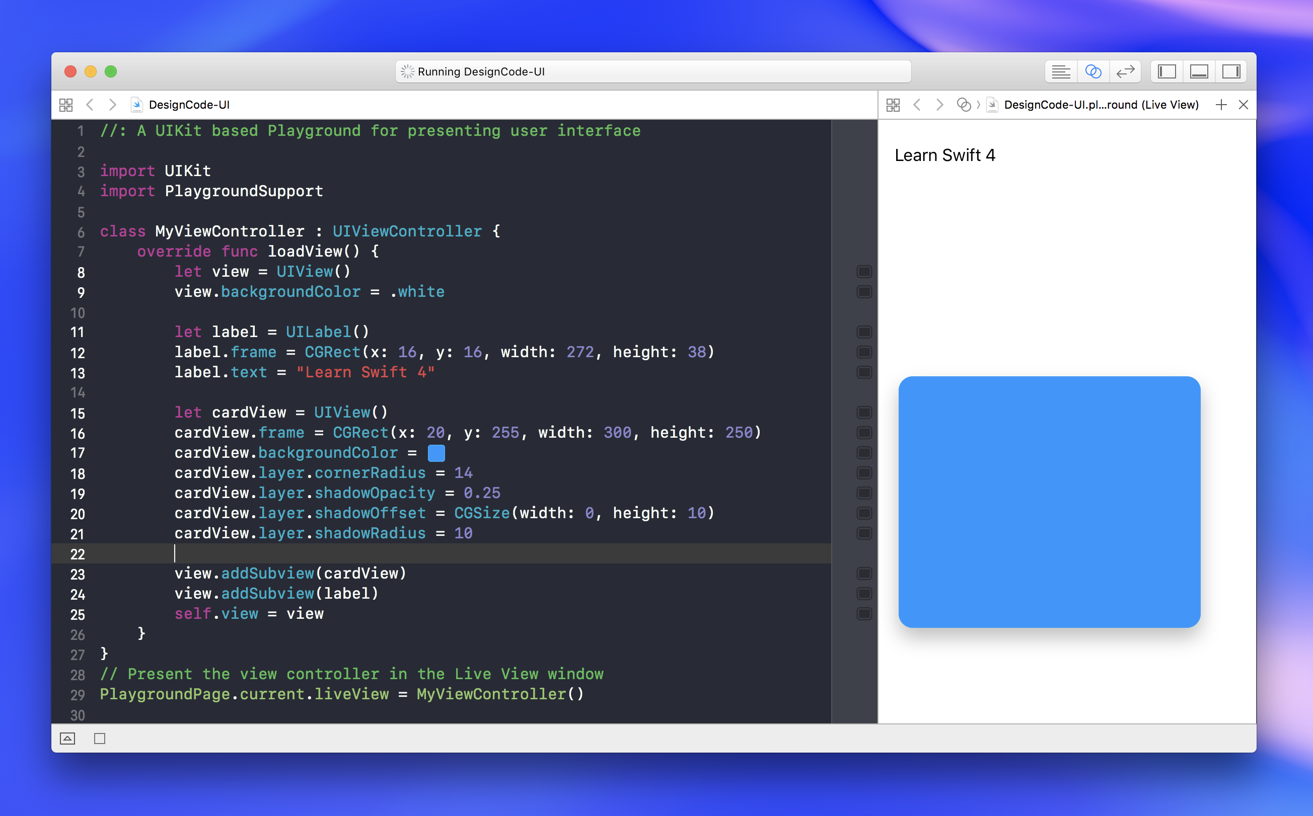
Task: Click MyViewController() on line 29
Action: [500, 694]
